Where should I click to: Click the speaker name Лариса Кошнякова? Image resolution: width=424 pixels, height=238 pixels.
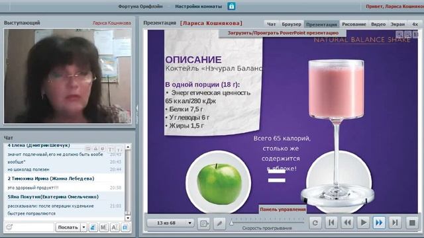pos(112,23)
